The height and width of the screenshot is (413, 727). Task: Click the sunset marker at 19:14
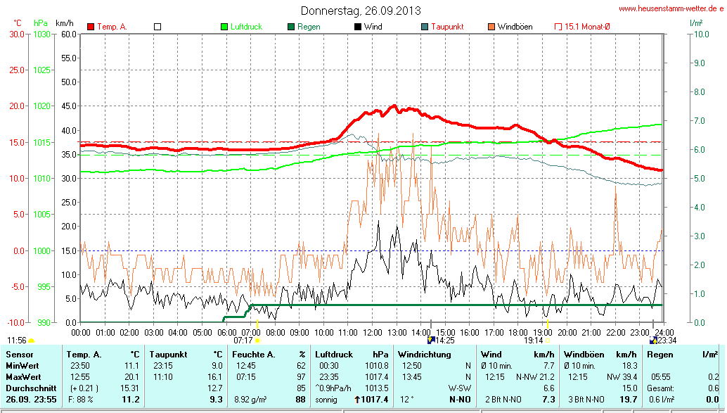click(548, 341)
